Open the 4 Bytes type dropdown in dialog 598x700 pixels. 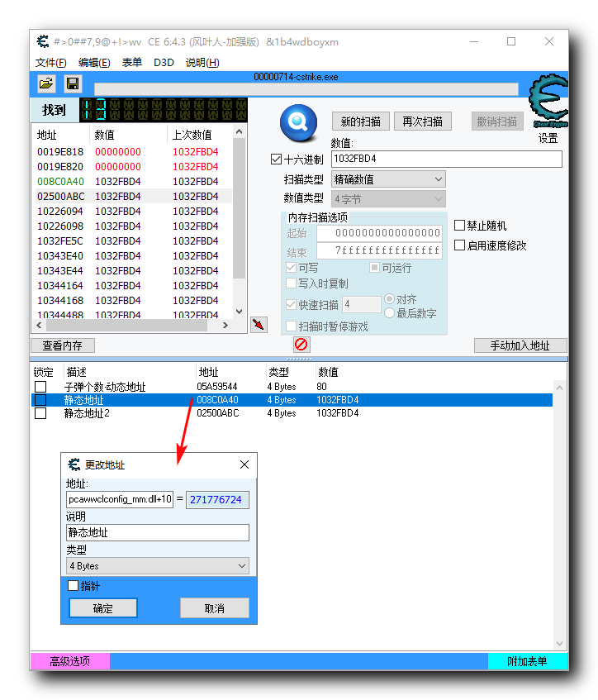pyautogui.click(x=158, y=566)
